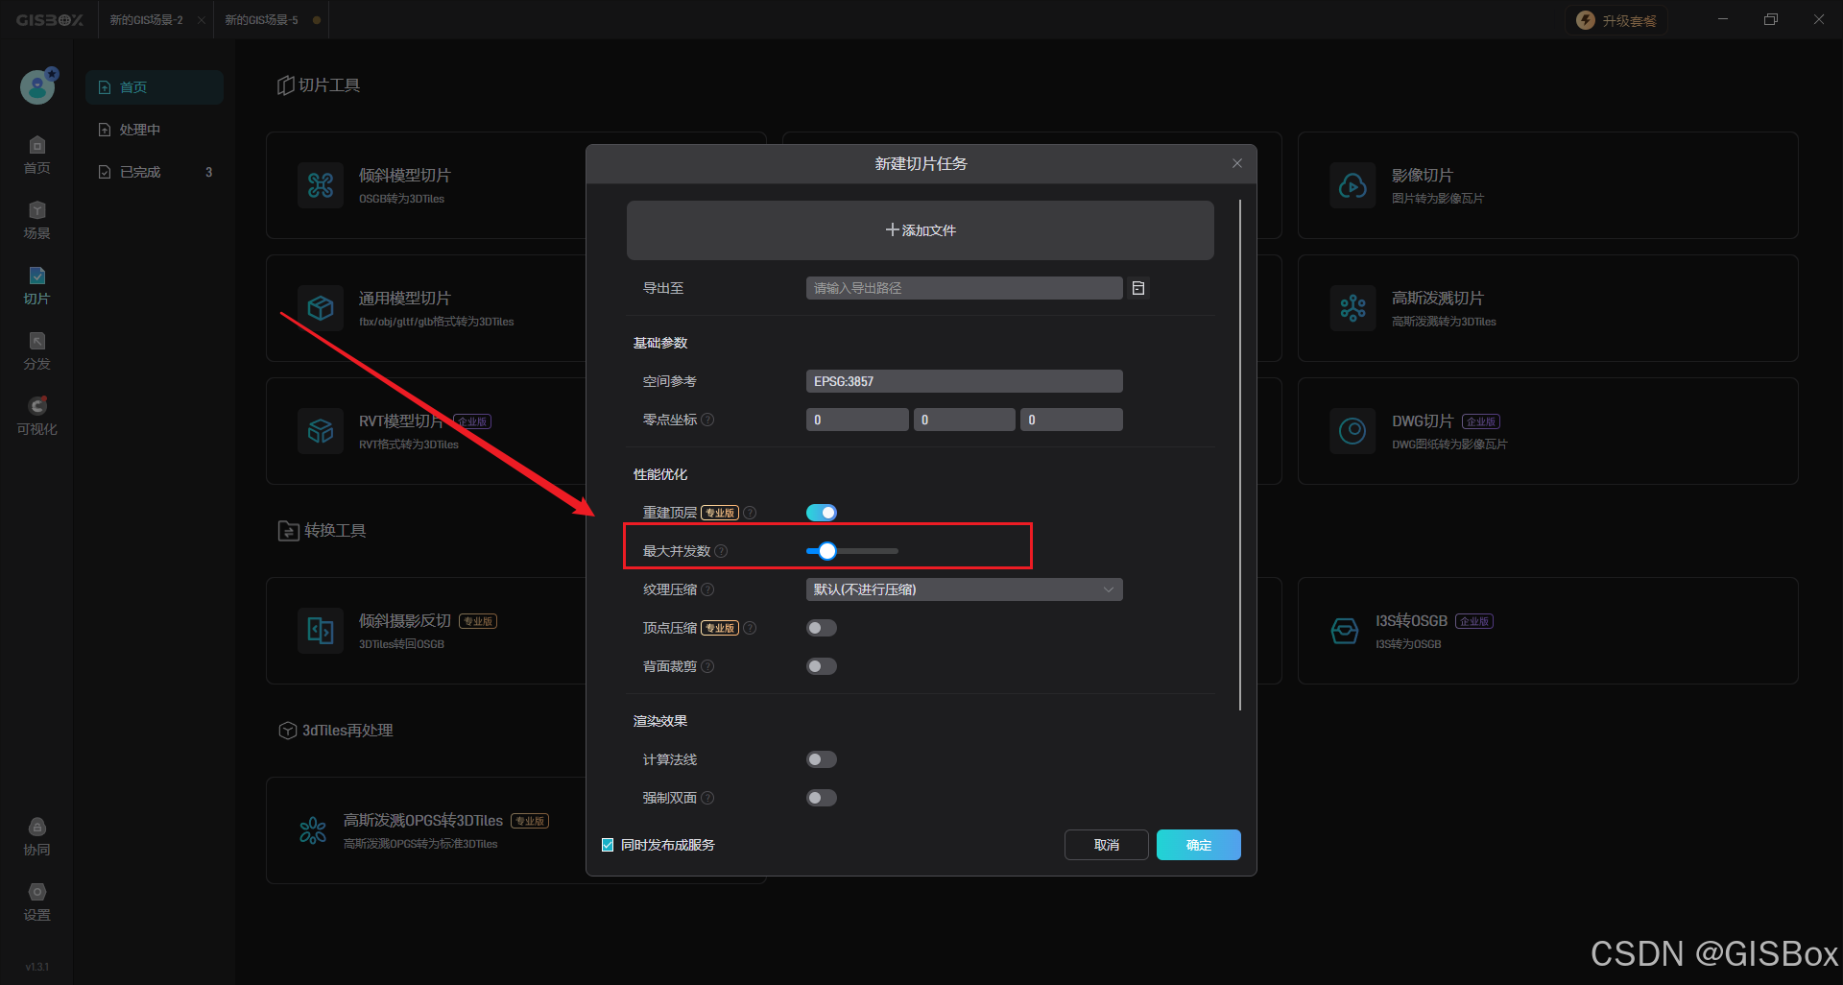Open 协同 in the sidebar
This screenshot has height=985, width=1843.
[x=36, y=837]
